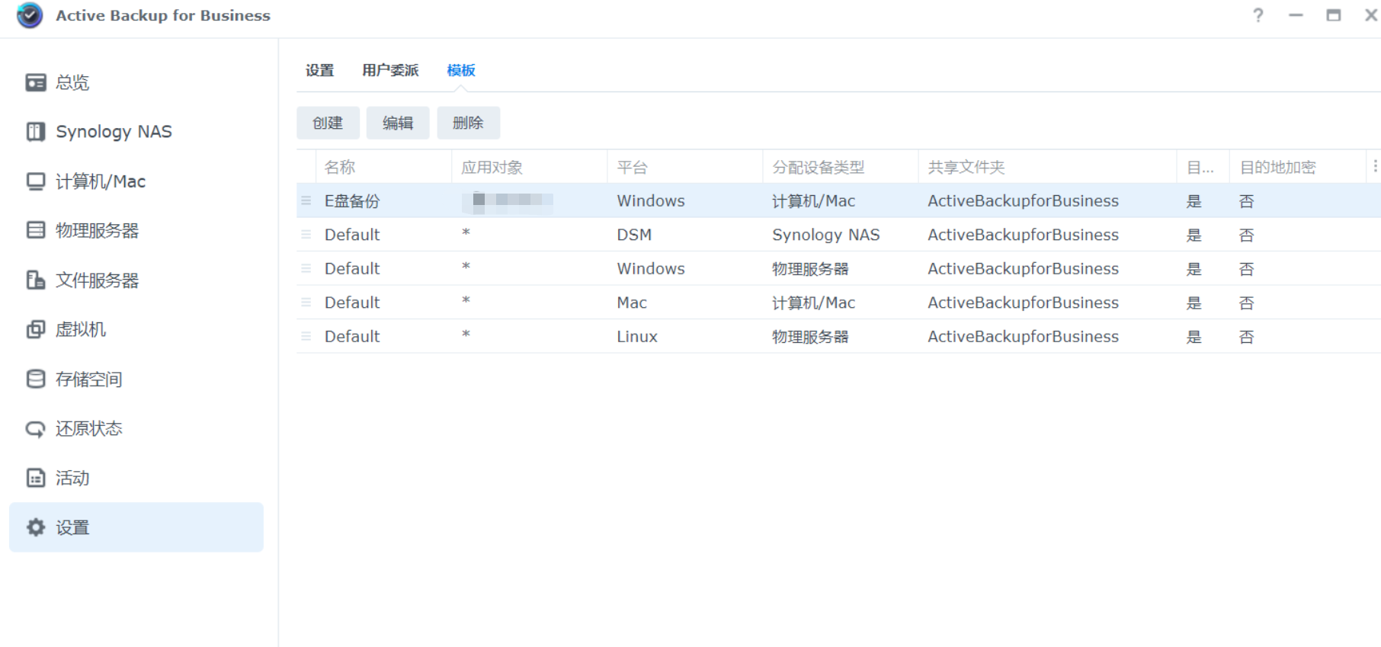The width and height of the screenshot is (1381, 647).
Task: Click the 目的地加密 column header
Action: pos(1297,167)
